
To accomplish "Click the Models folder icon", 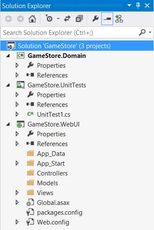I will (x=31, y=183).
